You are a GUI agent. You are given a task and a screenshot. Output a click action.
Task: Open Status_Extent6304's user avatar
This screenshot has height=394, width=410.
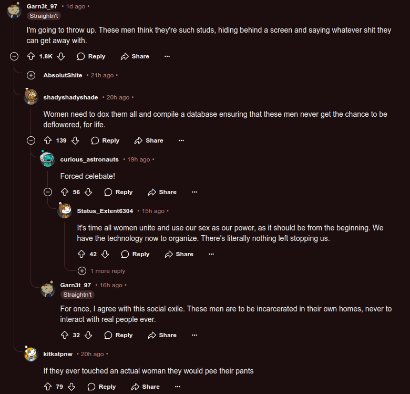[x=65, y=211]
